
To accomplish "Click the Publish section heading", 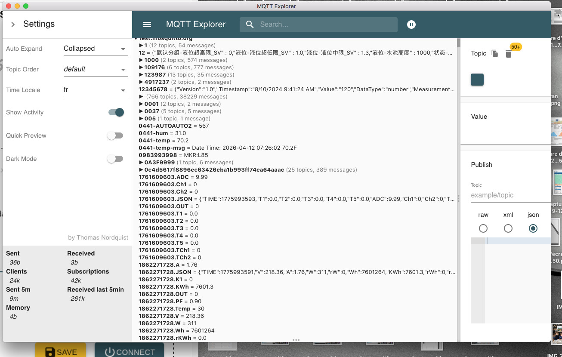I will point(482,165).
